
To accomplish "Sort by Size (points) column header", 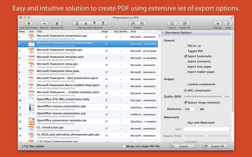I will (121, 32).
